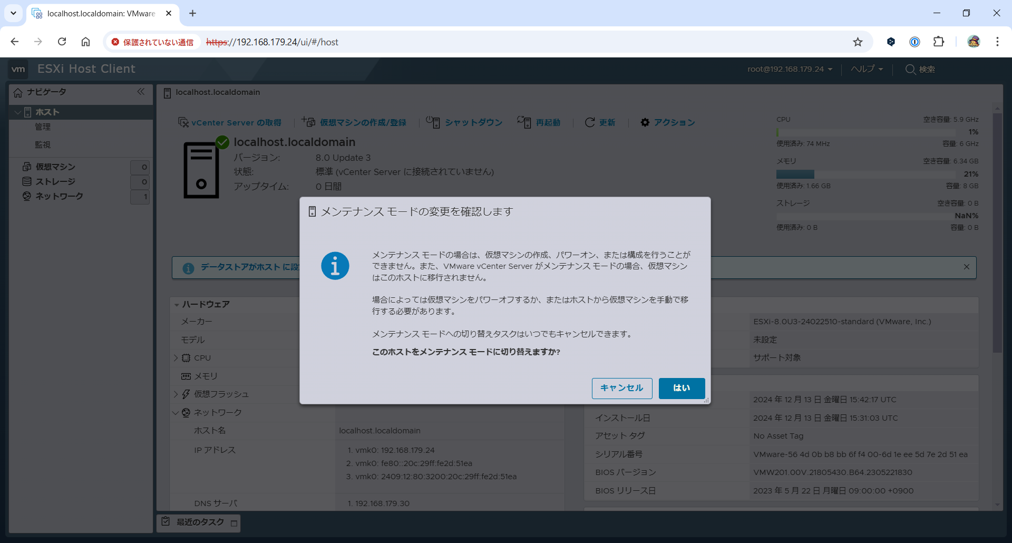This screenshot has width=1012, height=543.
Task: Click the dialog info icon
Action: click(335, 266)
